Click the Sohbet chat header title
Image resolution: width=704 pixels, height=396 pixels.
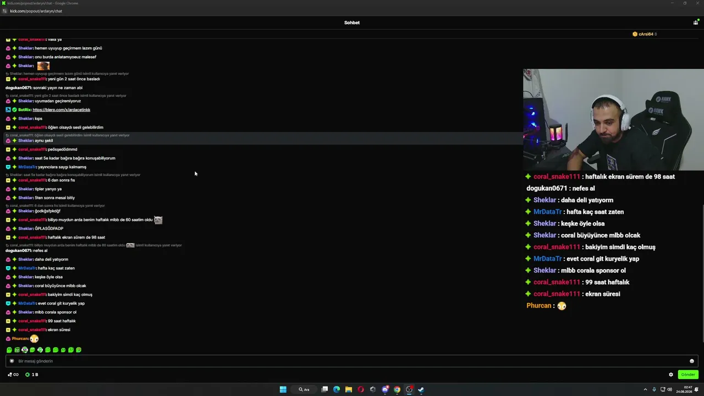coord(352,23)
